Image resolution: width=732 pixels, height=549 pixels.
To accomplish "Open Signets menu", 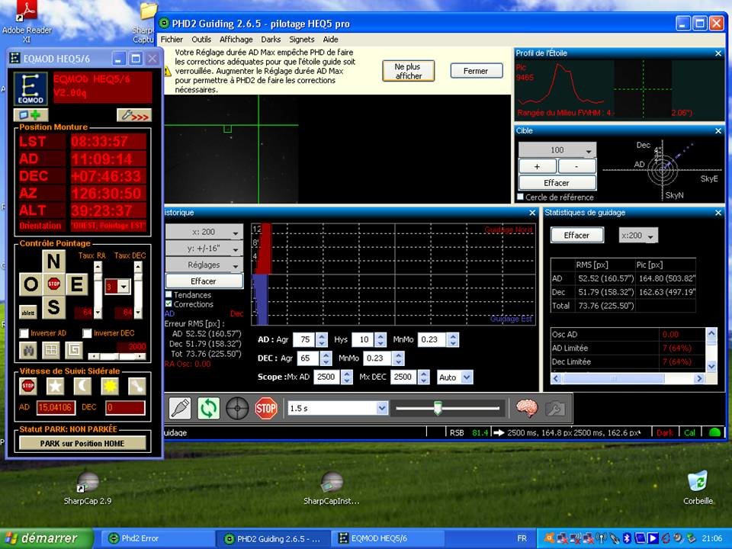I will pyautogui.click(x=302, y=40).
